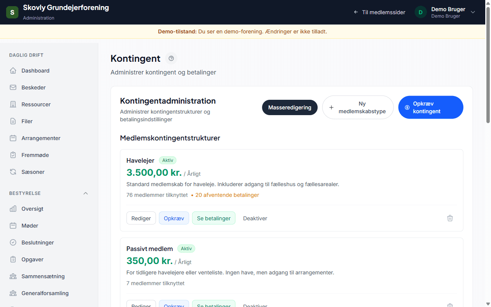Click the Havelejer card title
Viewport: 491px width, 307px height.
pos(140,160)
